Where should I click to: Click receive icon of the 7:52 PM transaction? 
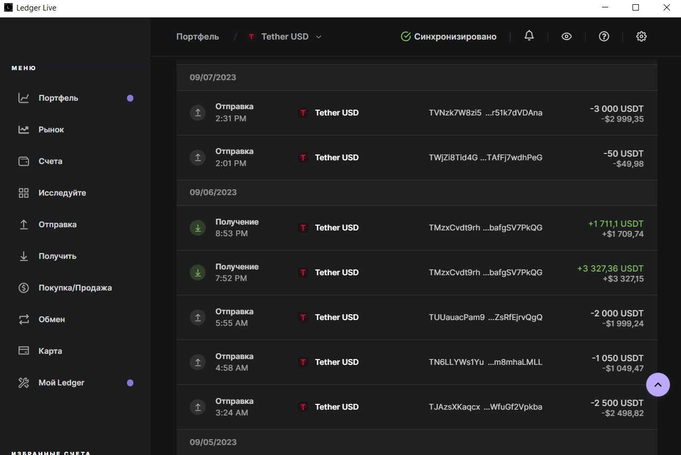(x=198, y=273)
